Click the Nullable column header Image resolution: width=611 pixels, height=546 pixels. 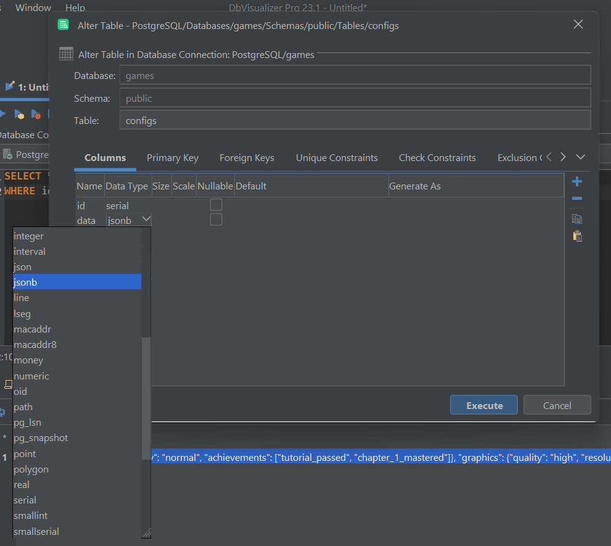(x=215, y=186)
